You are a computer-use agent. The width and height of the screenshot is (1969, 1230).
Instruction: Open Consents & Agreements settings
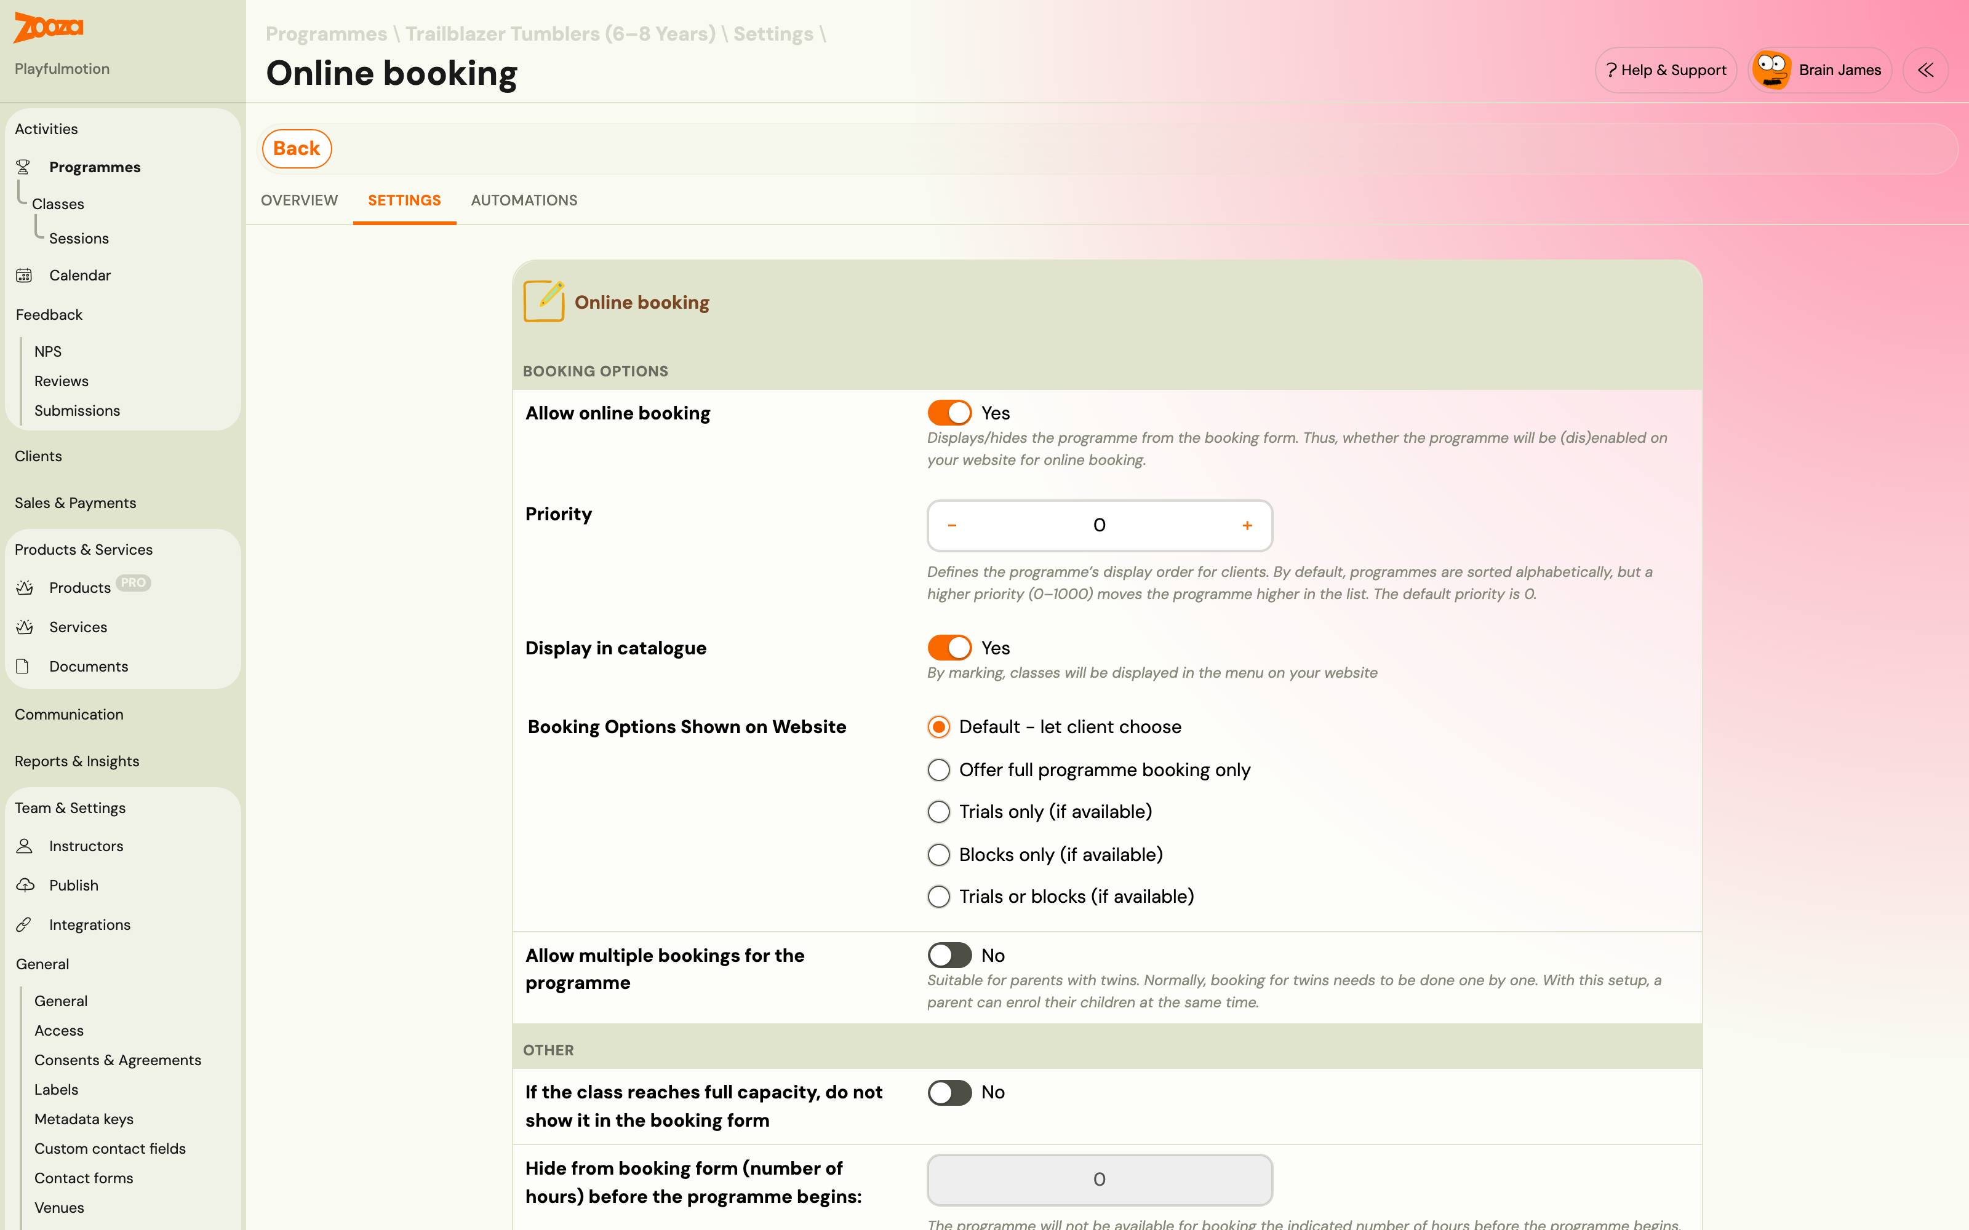point(118,1060)
